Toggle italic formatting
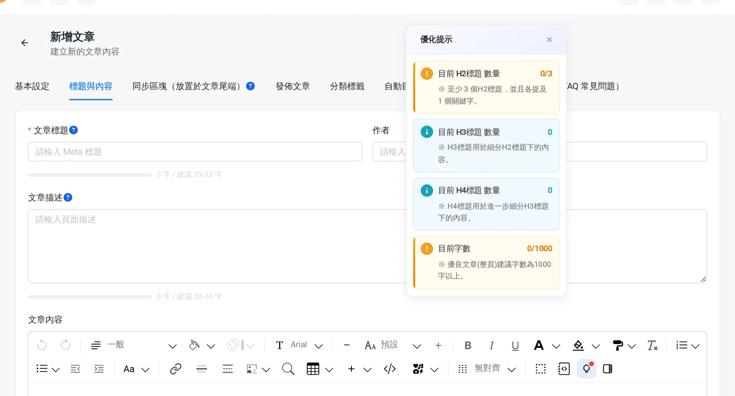The width and height of the screenshot is (735, 396). click(492, 345)
